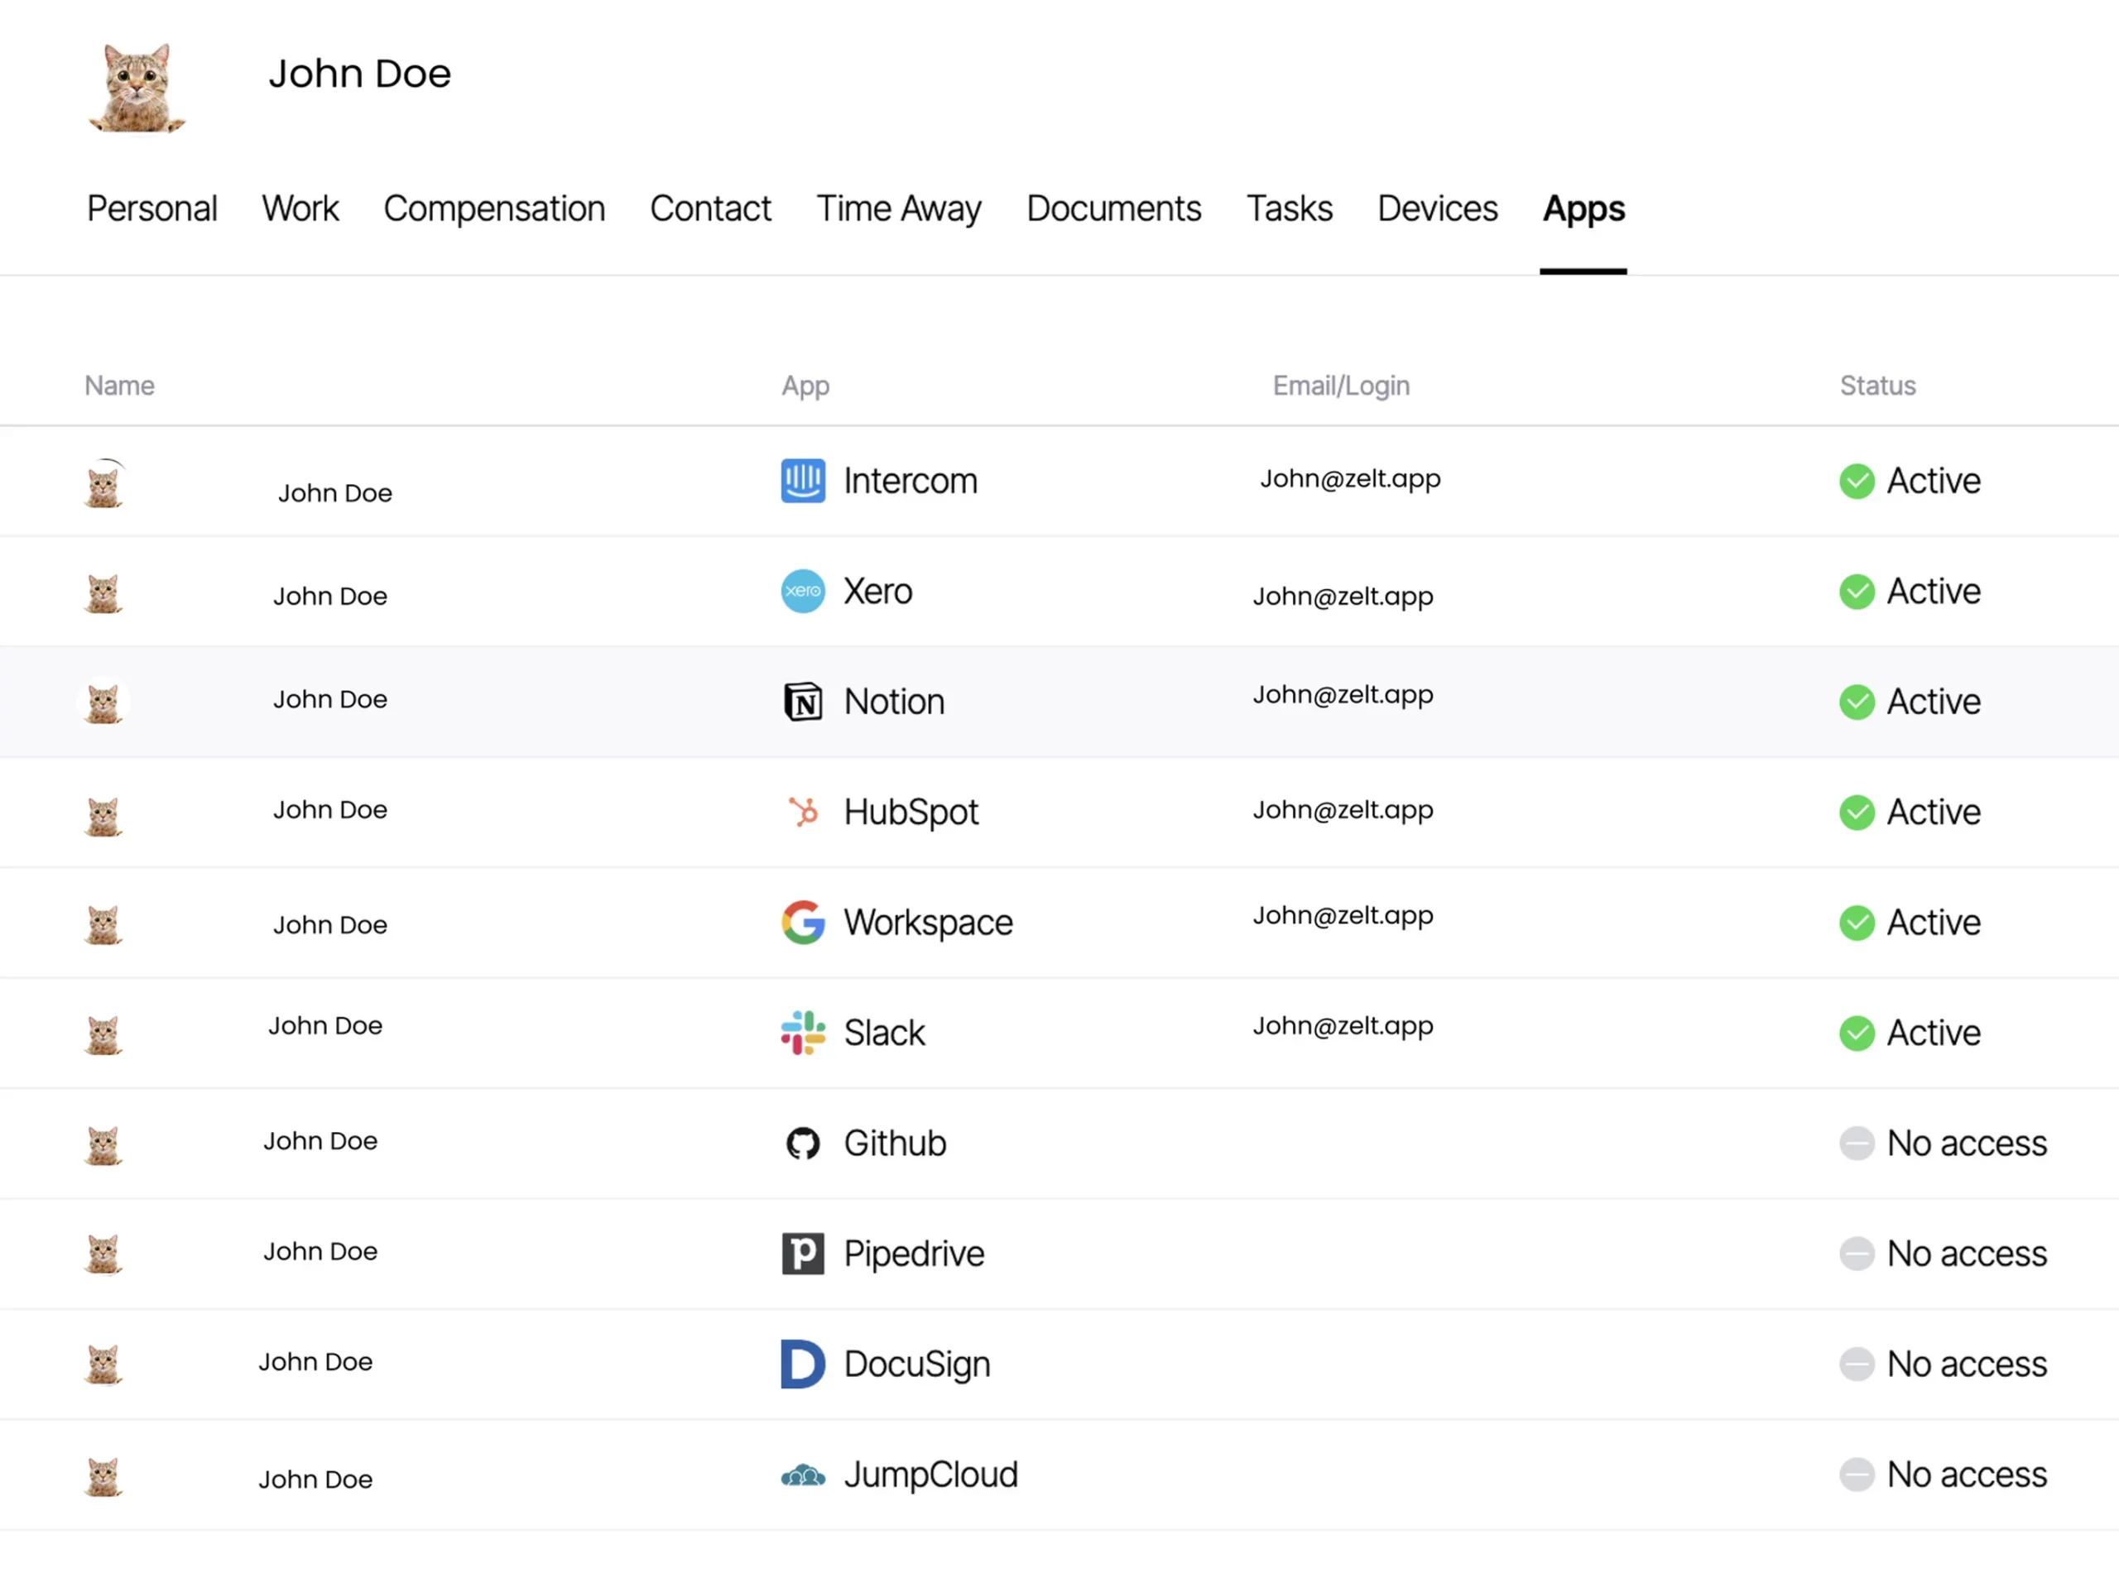2119x1578 pixels.
Task: Click the grey No access icon for DocuSign
Action: tap(1857, 1364)
